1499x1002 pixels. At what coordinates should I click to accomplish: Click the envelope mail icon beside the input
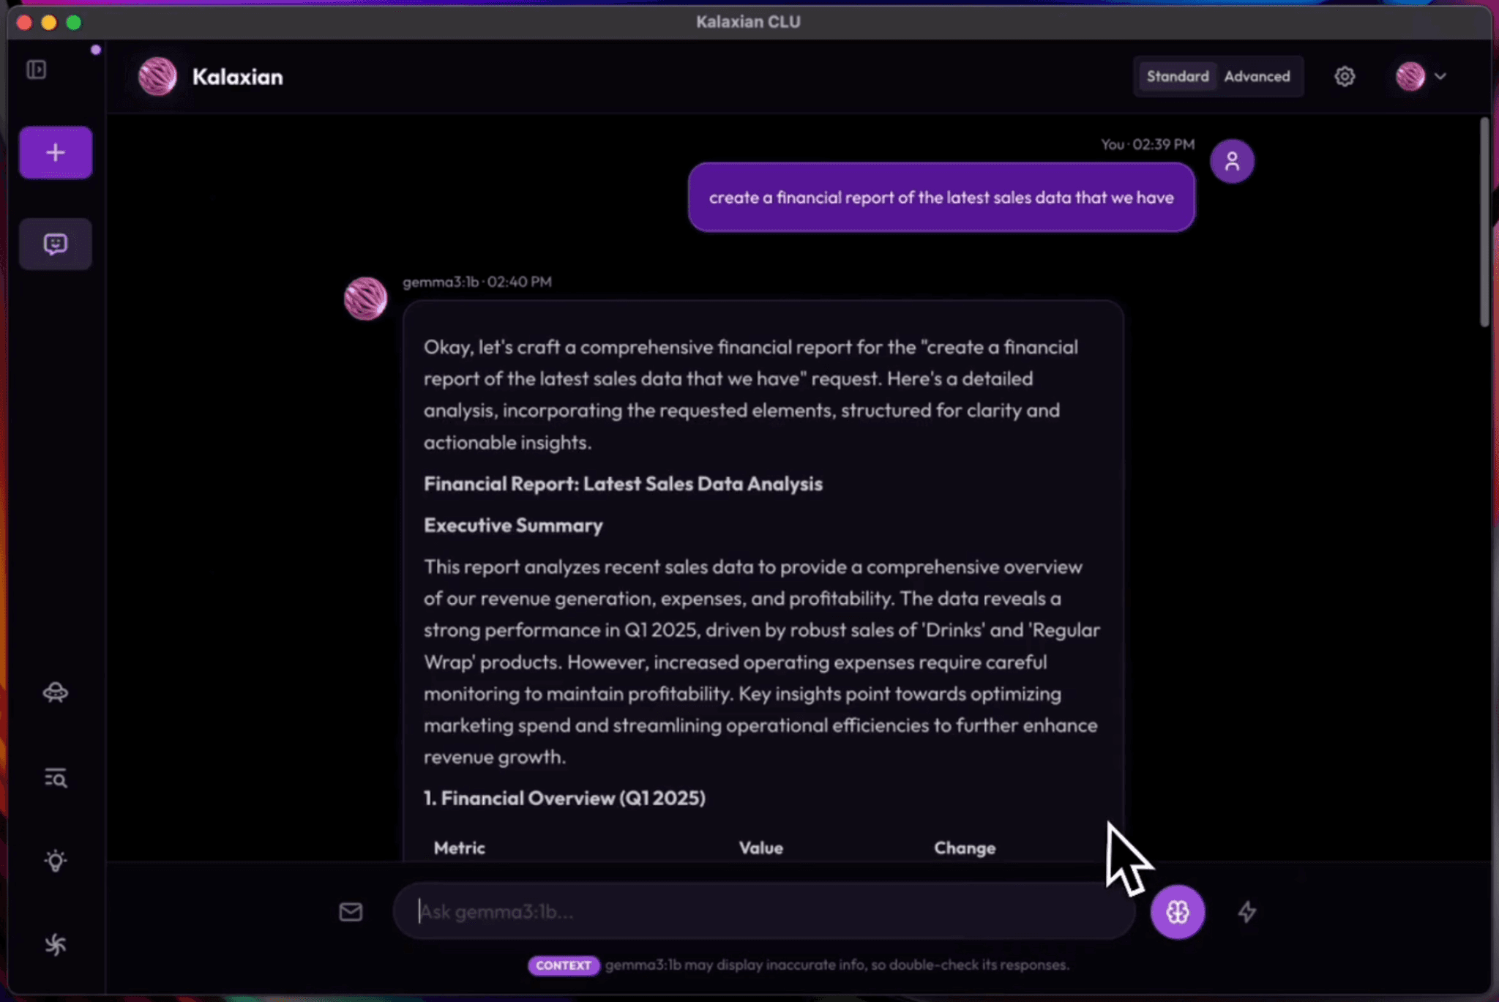351,911
